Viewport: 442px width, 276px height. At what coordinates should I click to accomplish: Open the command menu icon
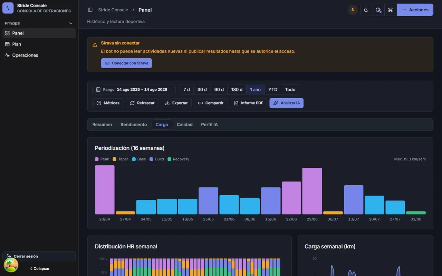tap(391, 10)
